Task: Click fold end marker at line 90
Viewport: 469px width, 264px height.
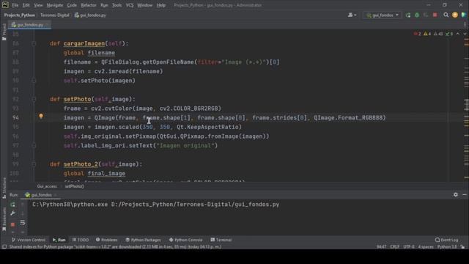Action: 34,81
